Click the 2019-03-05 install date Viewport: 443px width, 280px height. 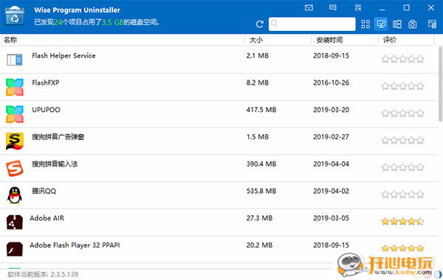[x=331, y=218]
